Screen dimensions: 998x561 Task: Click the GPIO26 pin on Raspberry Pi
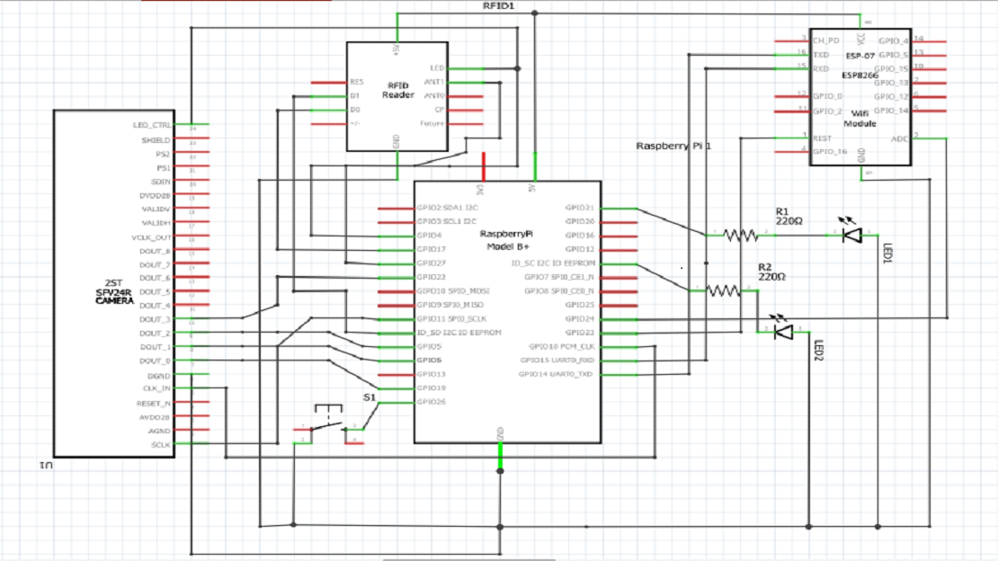pyautogui.click(x=432, y=402)
